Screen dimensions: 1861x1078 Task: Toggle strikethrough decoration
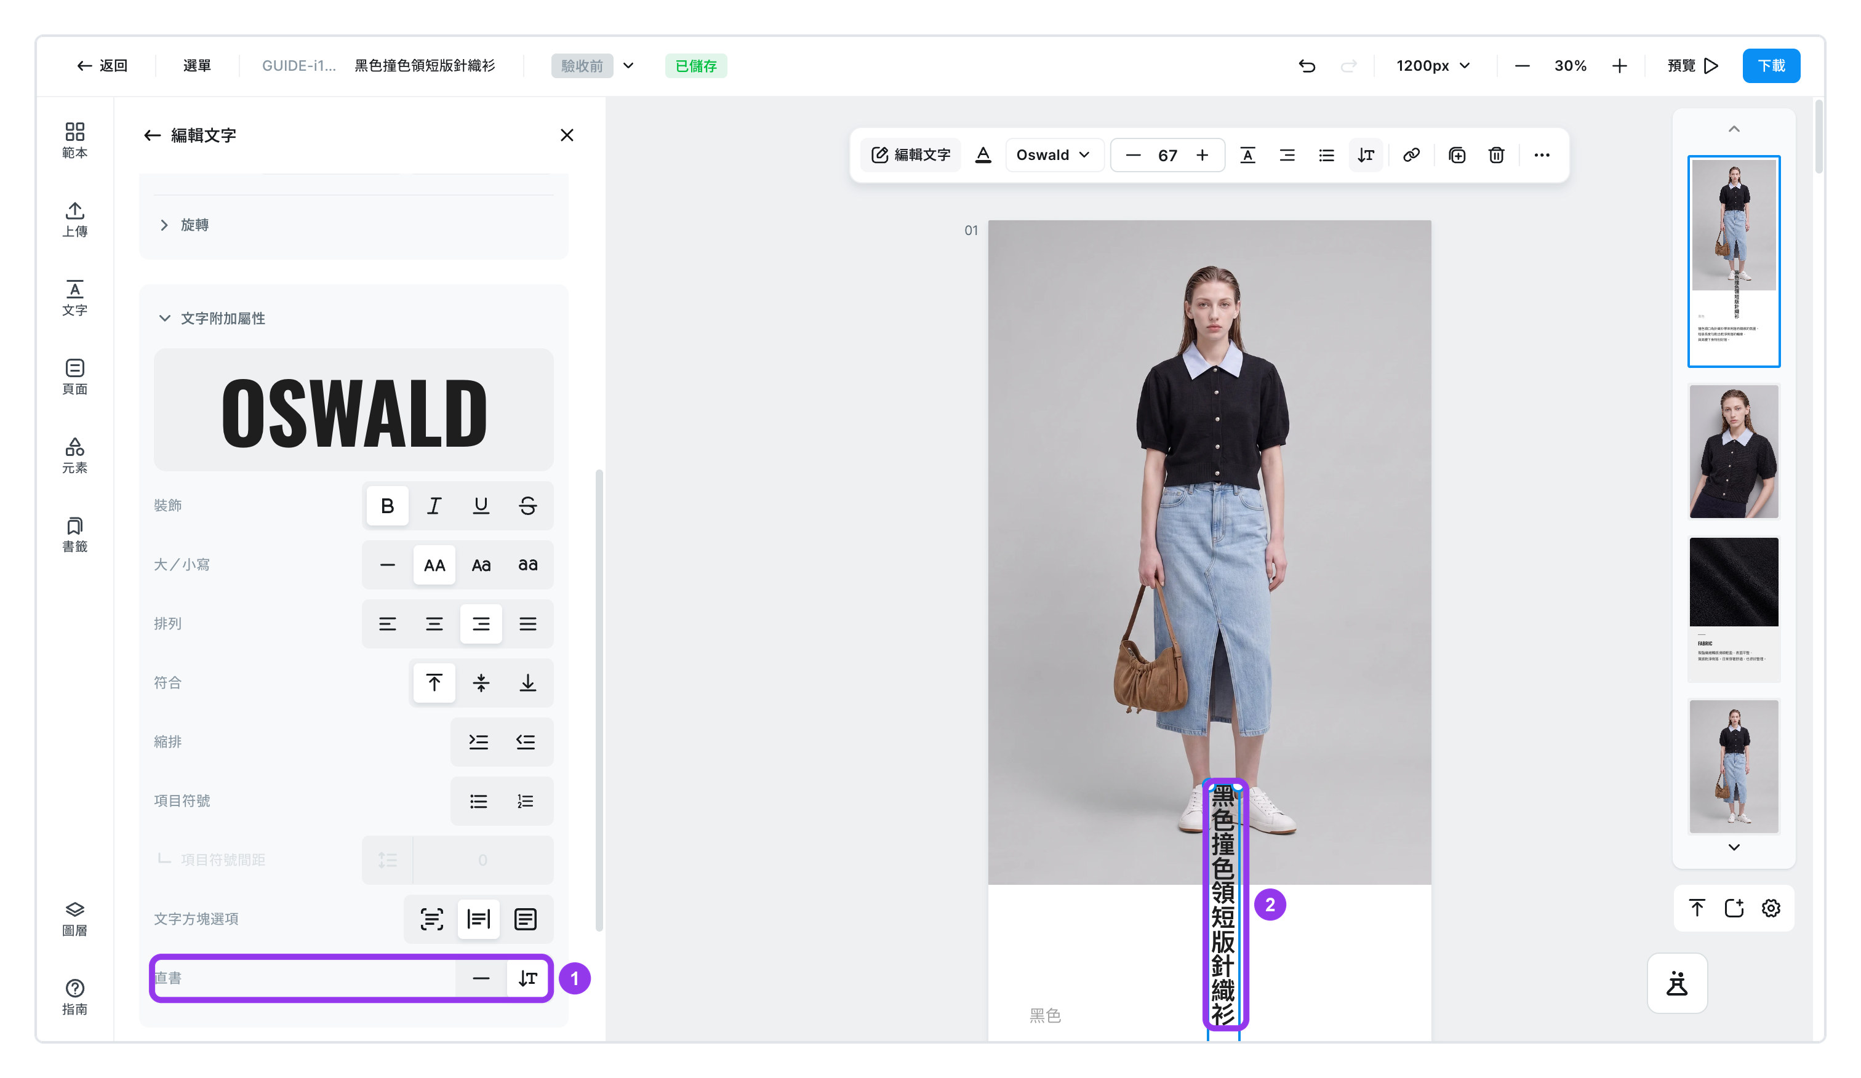click(x=527, y=506)
